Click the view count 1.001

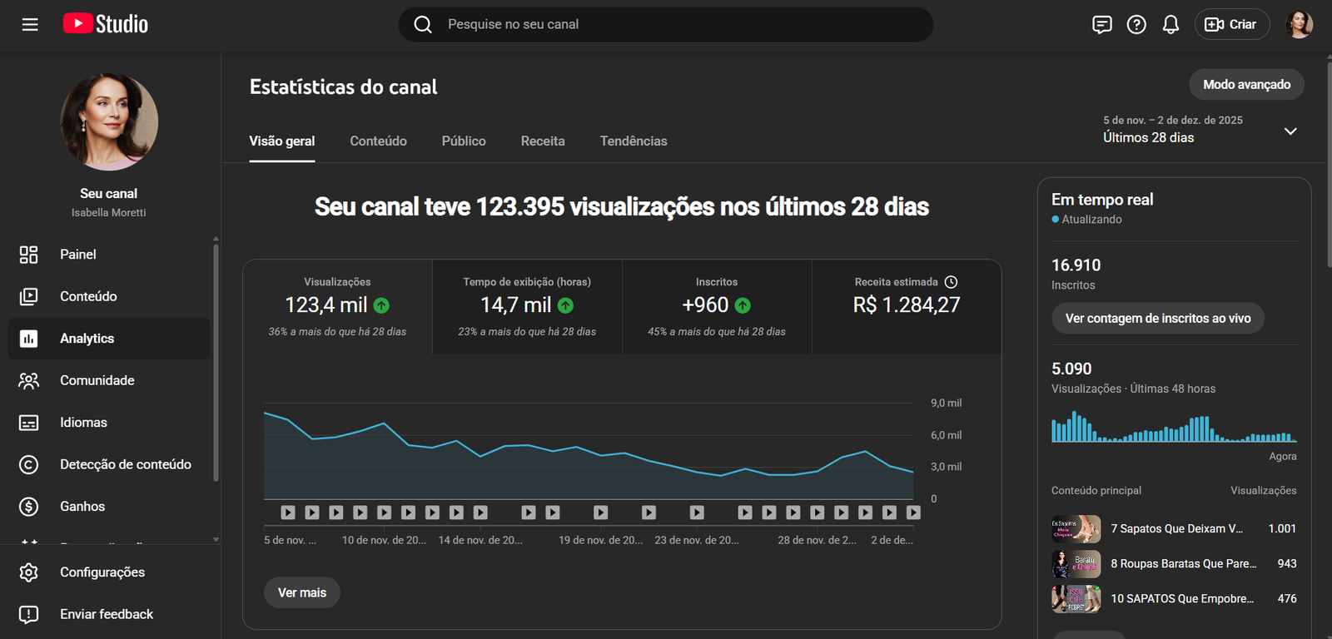click(x=1282, y=529)
